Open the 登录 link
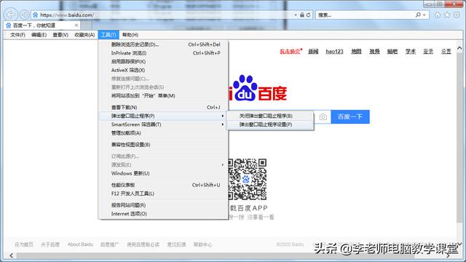This screenshot has height=262, width=466. [428, 52]
